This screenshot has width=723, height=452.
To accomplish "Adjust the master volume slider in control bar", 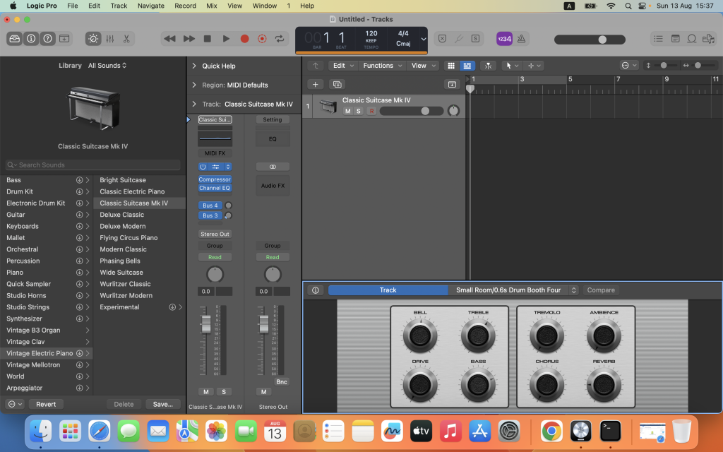I will coord(590,40).
